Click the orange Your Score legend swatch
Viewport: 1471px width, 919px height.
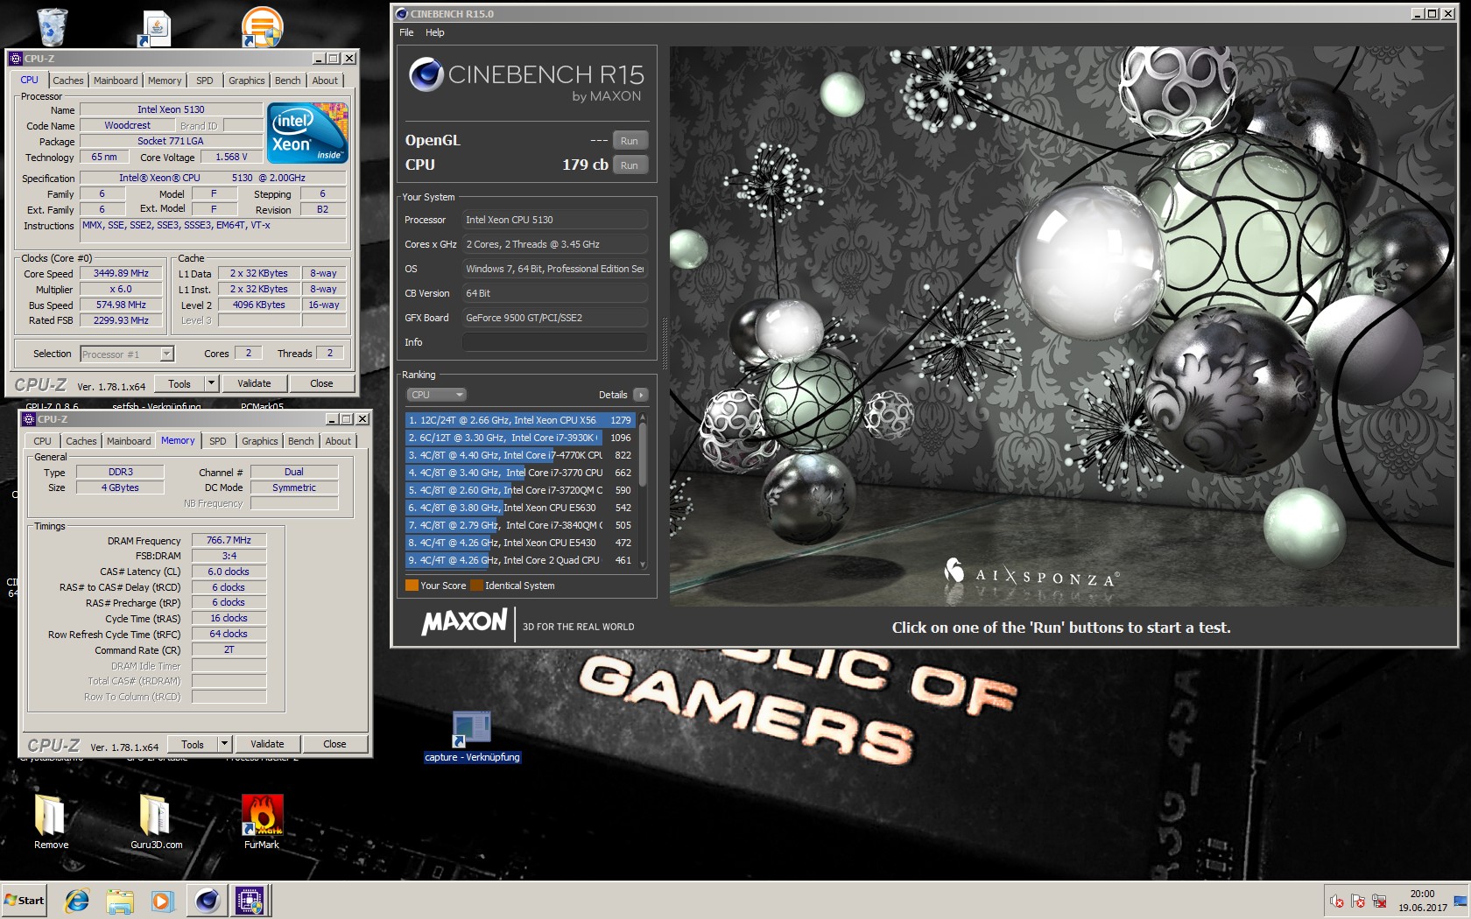(x=412, y=586)
